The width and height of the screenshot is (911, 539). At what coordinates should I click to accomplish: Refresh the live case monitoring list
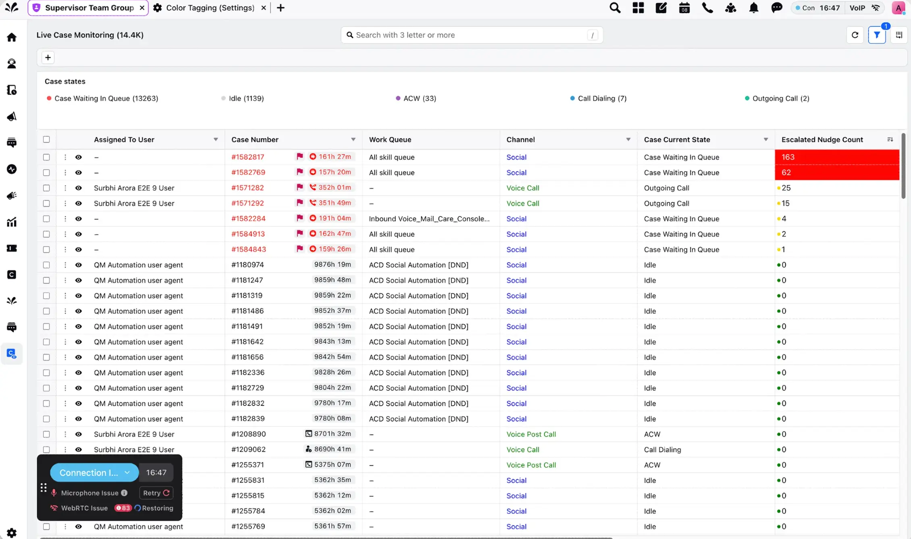click(x=855, y=35)
